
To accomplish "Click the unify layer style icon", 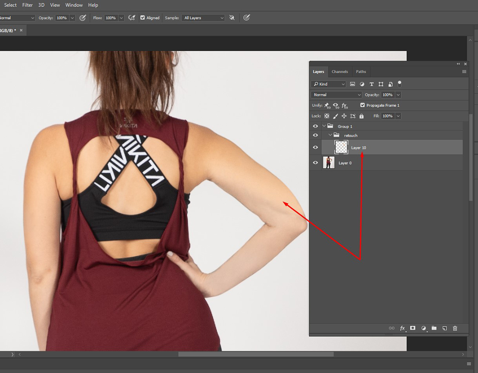I will point(345,106).
